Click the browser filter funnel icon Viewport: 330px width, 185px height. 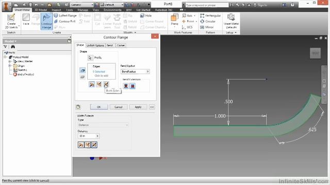click(6, 47)
